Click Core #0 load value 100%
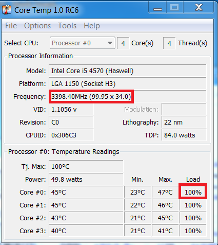Viewport: 218px width, 245px height. click(193, 192)
